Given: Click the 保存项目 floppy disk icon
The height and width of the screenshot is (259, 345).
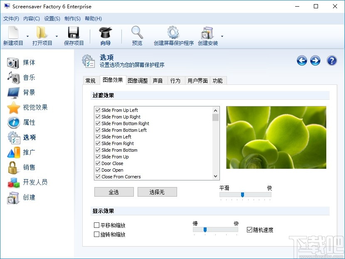Looking at the screenshot, I should (74, 32).
